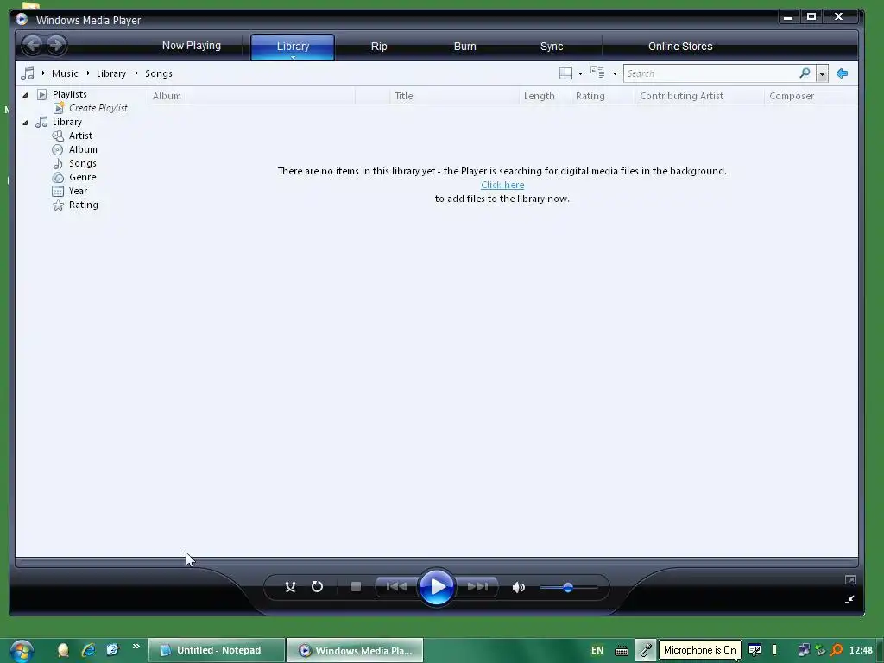Select Year under Library
Screen dimensions: 884x663
(x=78, y=191)
